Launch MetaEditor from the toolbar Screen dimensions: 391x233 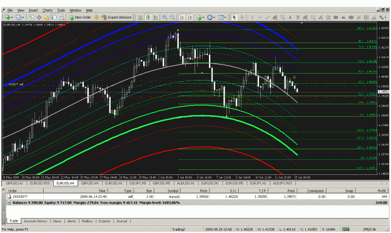[x=96, y=17]
